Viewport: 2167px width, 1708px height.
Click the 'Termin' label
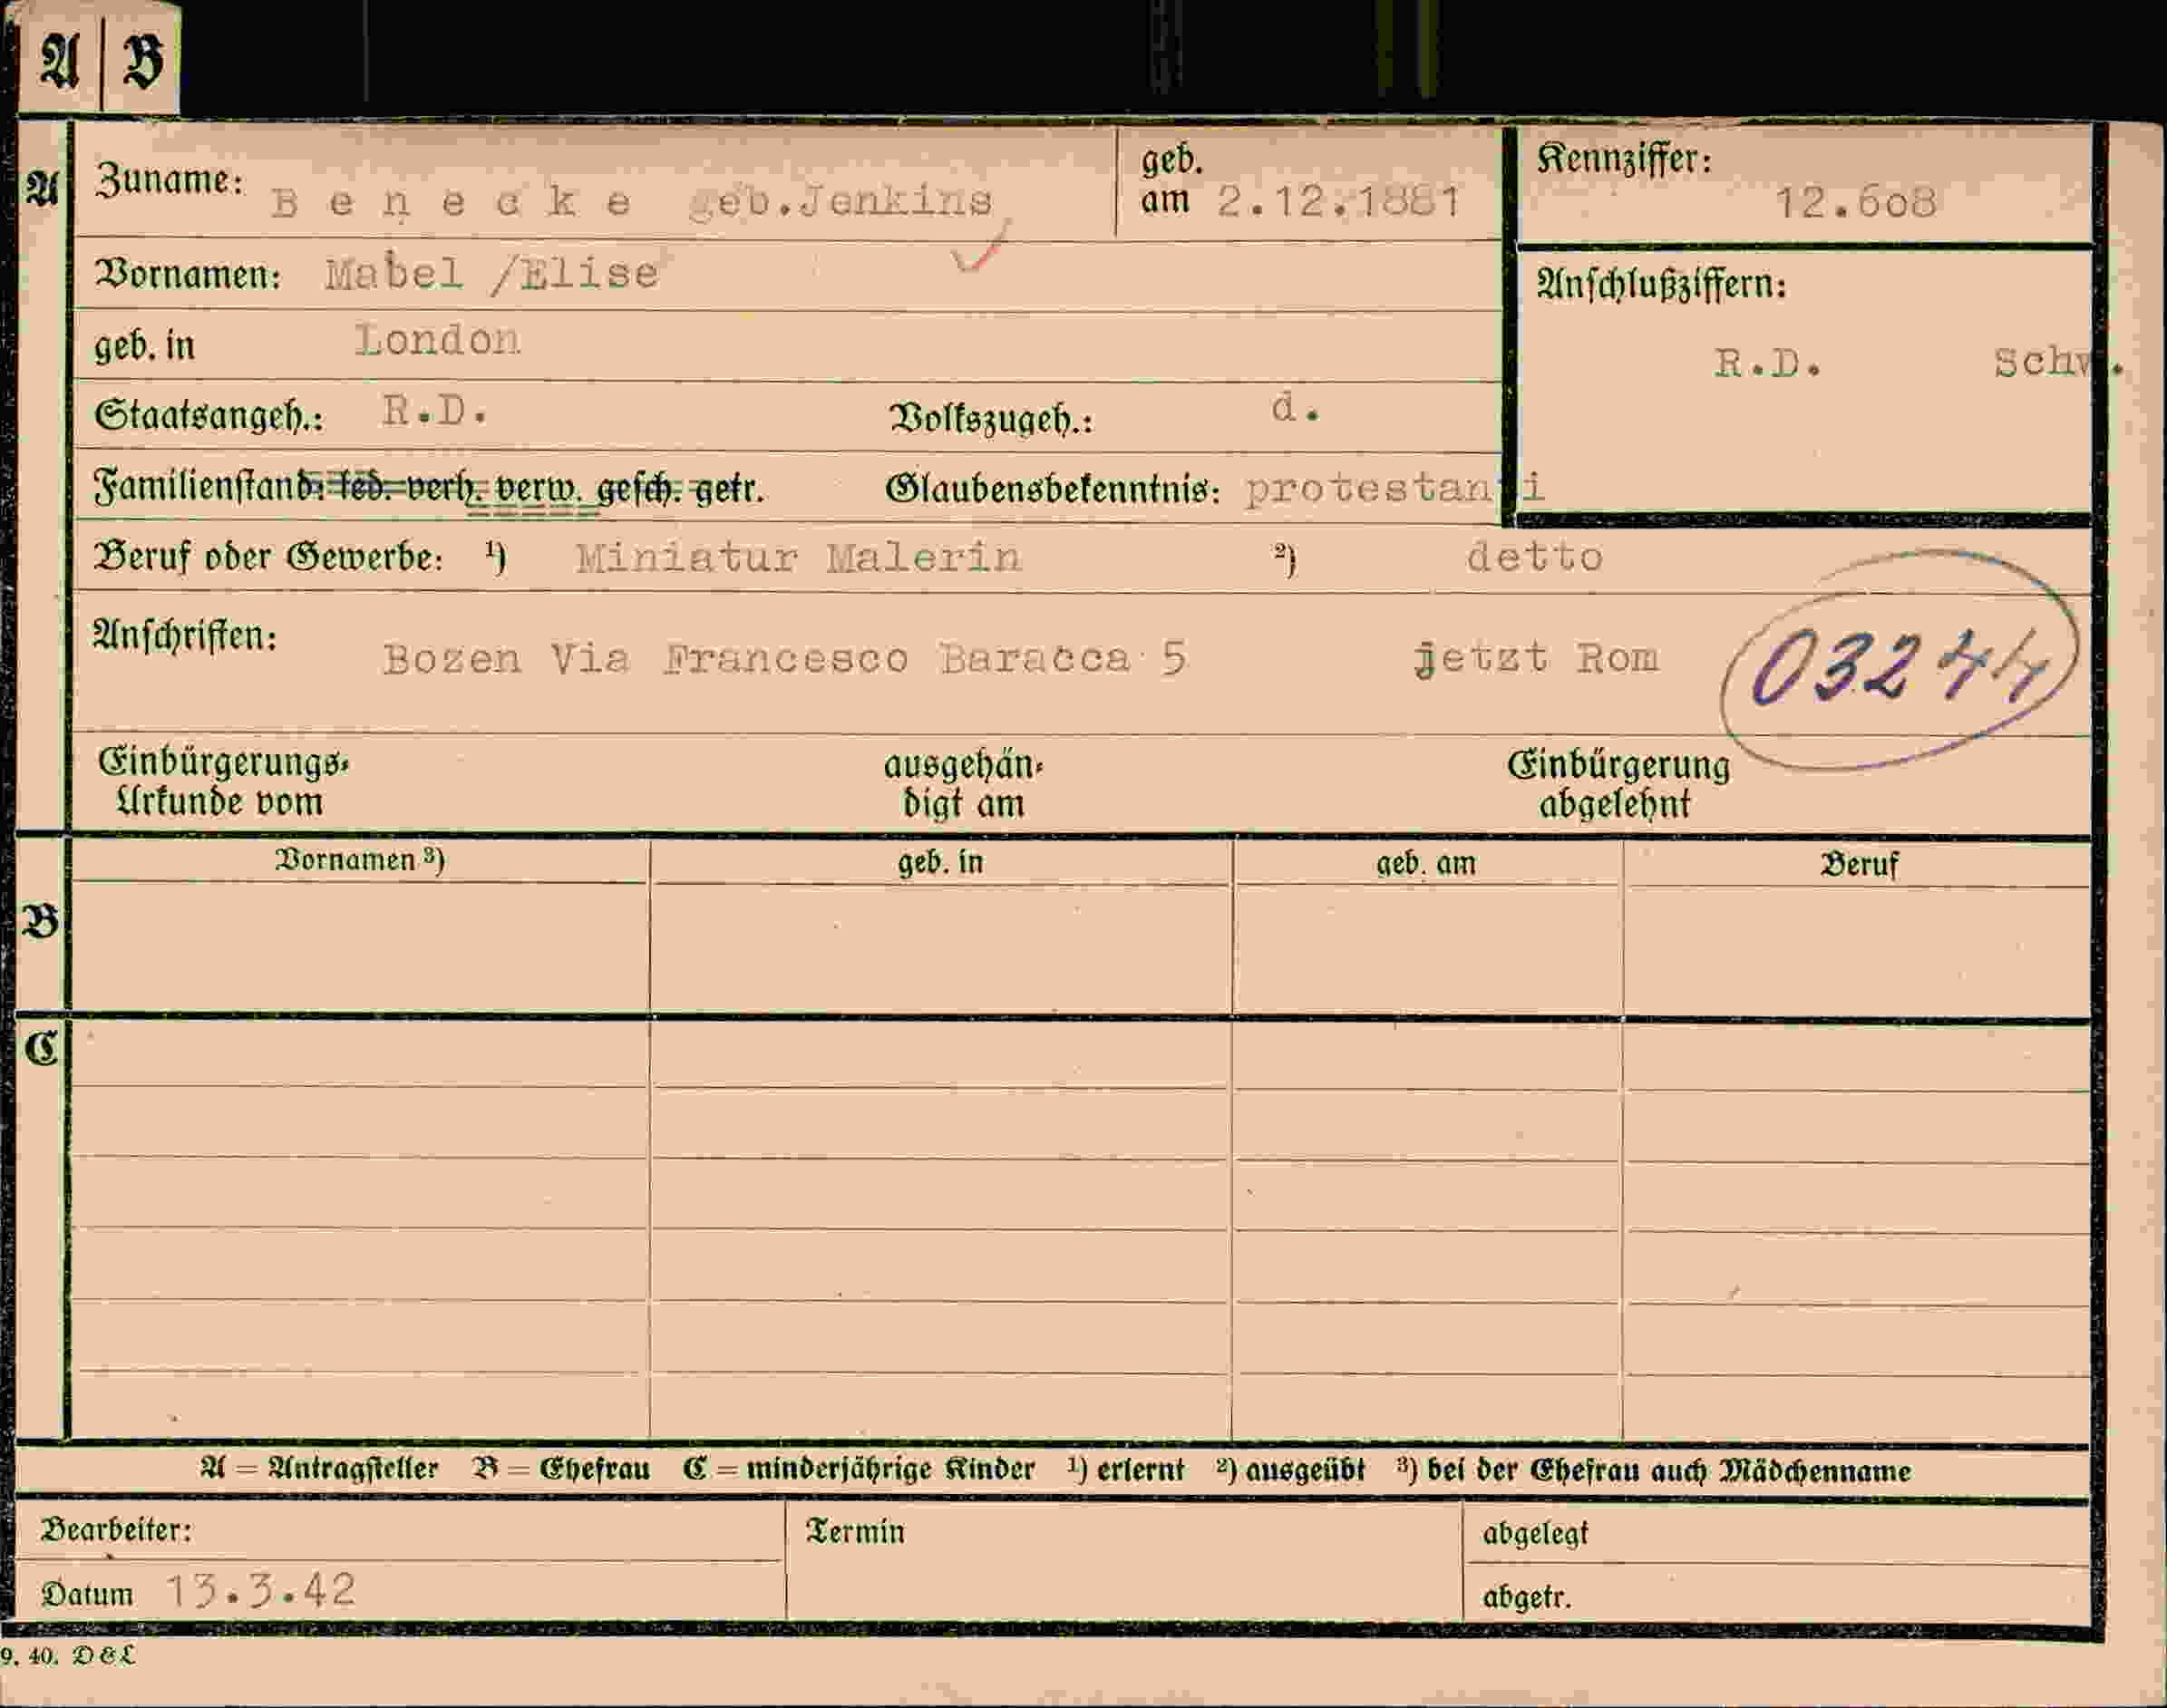tap(855, 1531)
